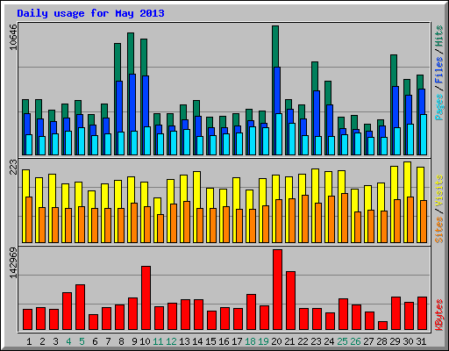
Task: Select day 15 on the x-axis
Action: [210, 341]
